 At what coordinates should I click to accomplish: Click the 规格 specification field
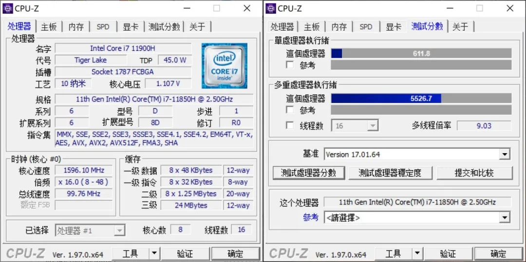[x=154, y=99]
